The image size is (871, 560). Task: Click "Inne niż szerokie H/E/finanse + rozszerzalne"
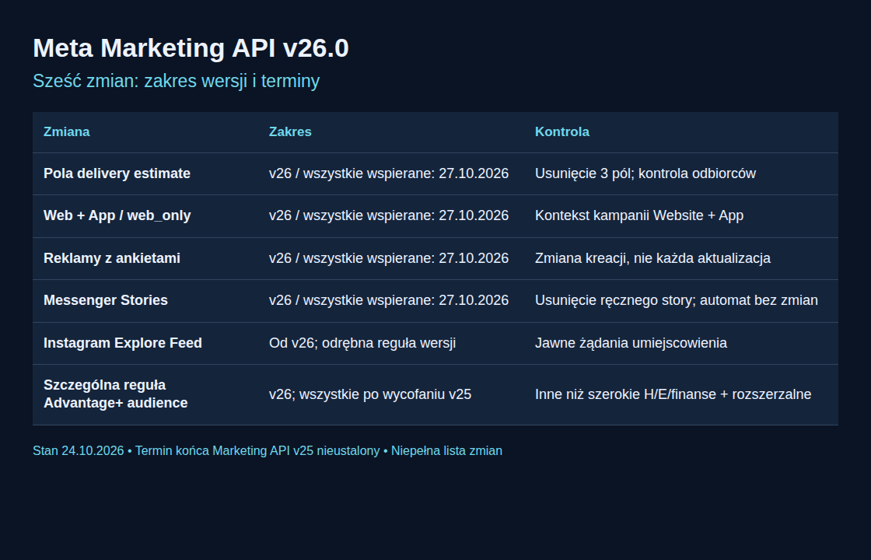(673, 394)
